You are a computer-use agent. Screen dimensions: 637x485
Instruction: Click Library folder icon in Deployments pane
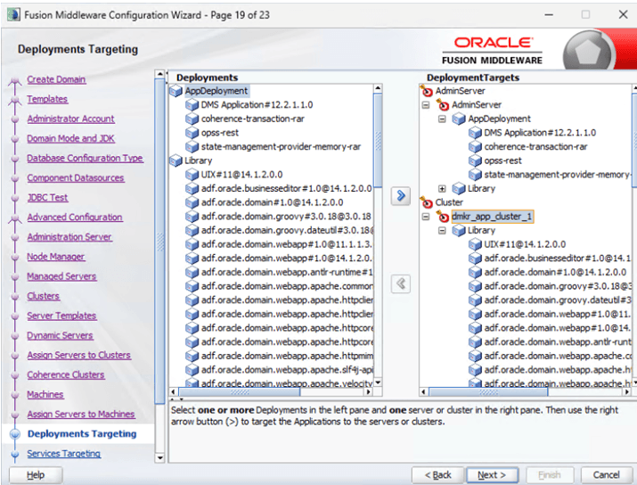click(x=176, y=160)
